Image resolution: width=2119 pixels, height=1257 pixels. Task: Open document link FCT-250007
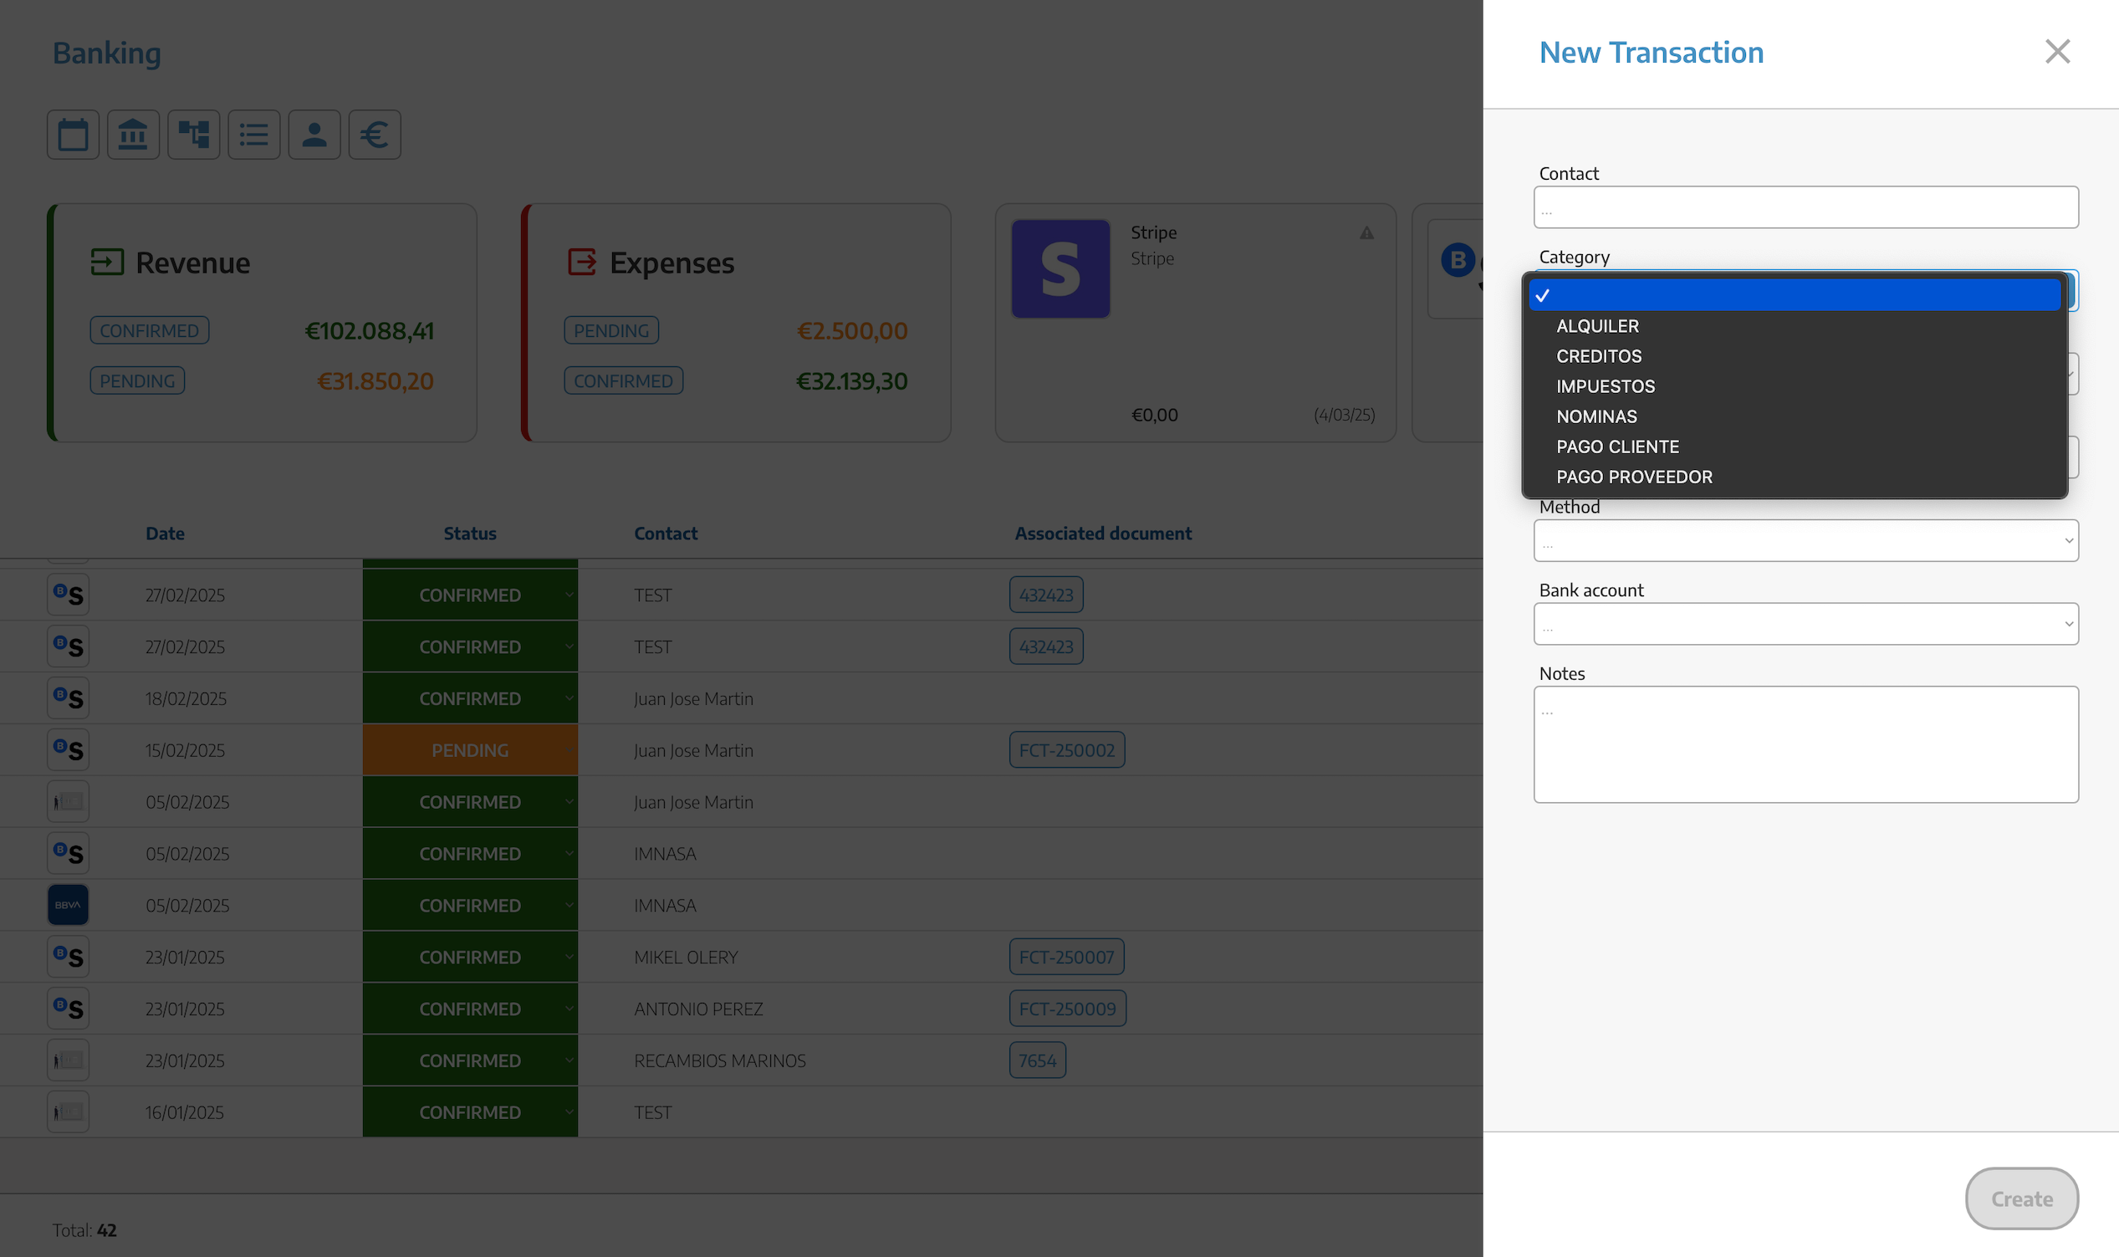click(1067, 957)
